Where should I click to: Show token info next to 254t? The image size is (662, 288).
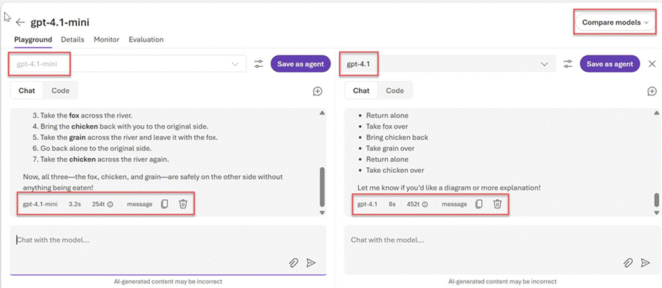point(110,204)
